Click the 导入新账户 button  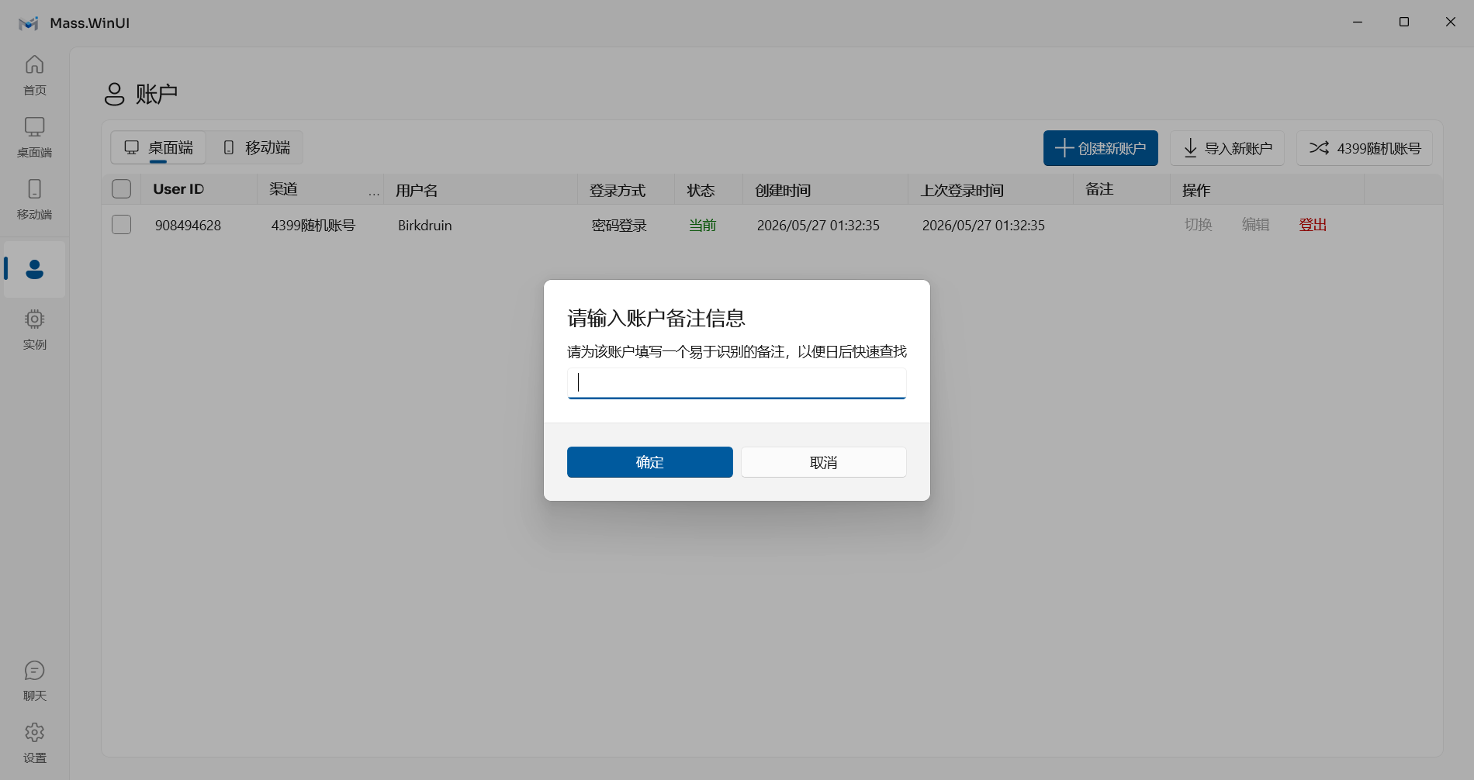pos(1227,148)
